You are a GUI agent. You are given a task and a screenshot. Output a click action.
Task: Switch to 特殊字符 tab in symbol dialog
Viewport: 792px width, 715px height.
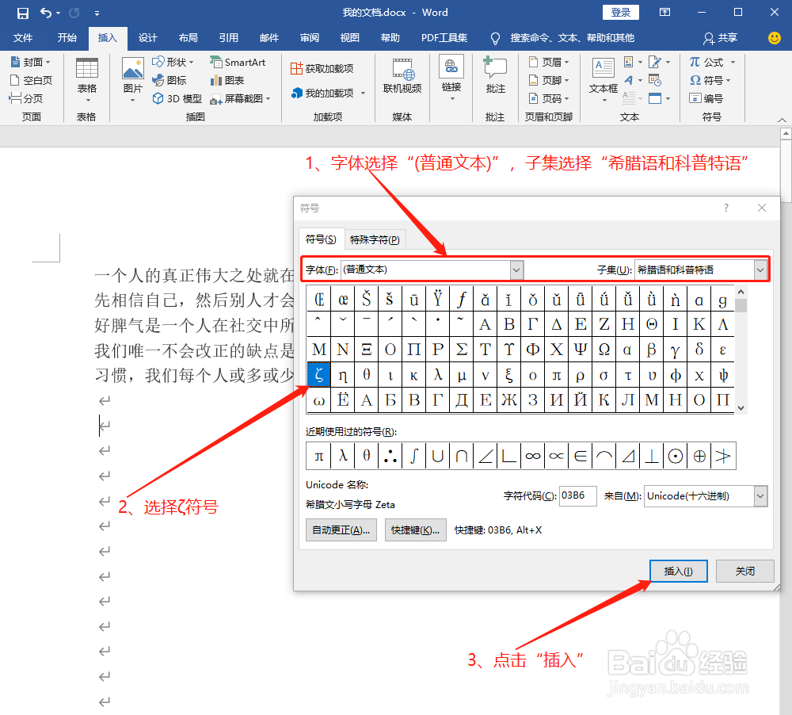375,239
